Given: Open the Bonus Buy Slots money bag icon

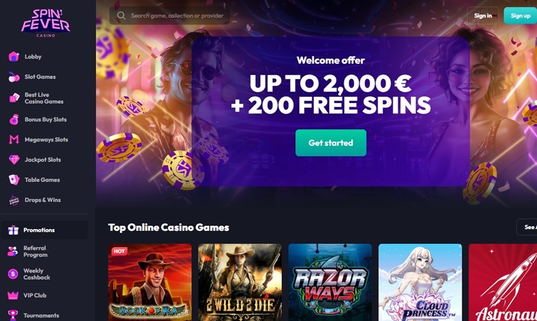Looking at the screenshot, I should (14, 119).
